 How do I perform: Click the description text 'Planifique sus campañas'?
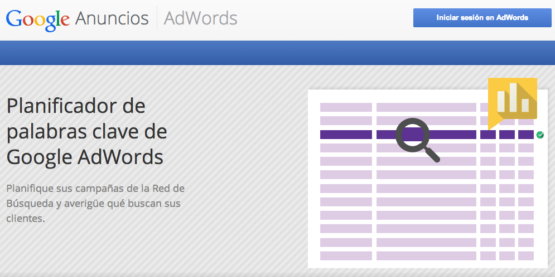(95, 203)
